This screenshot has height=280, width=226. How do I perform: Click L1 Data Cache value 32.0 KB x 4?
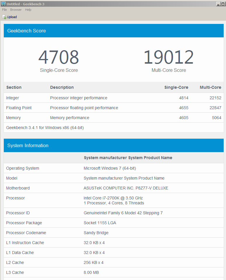[x=94, y=253]
